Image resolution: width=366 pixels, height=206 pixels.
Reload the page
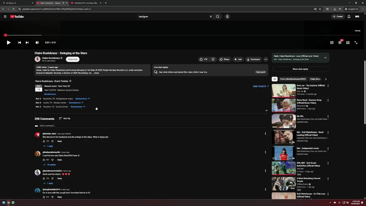coord(13,9)
